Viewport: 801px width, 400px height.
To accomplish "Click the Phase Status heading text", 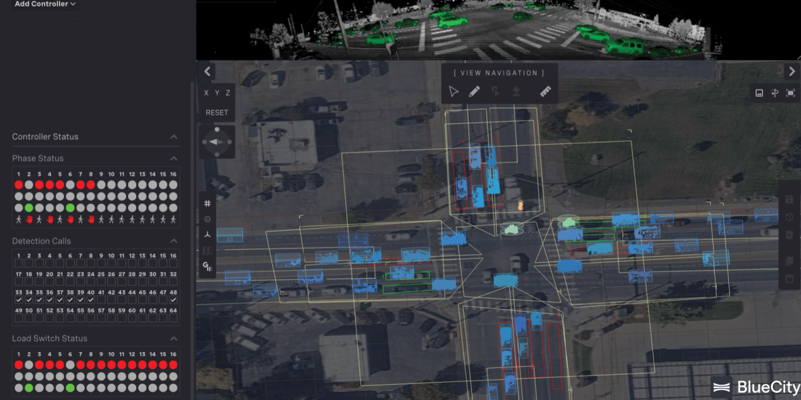I will coord(38,159).
